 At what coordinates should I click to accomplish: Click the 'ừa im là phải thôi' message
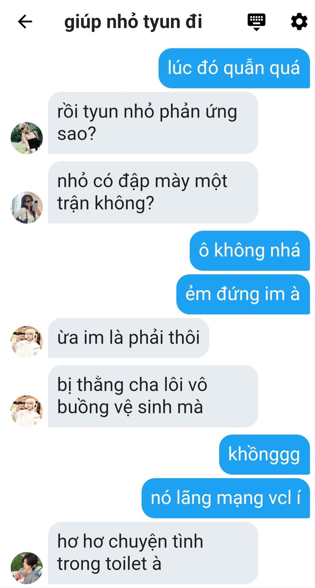coord(128,338)
